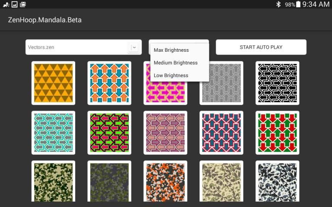Image resolution: width=332 pixels, height=207 pixels.
Task: Select the orange and teal arrows pattern
Action: [109, 83]
